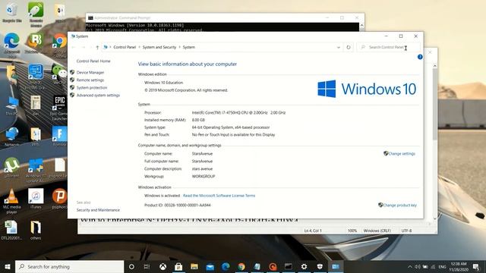
Task: Open the Excel file DTL202001 on desktop
Action: (x=12, y=230)
